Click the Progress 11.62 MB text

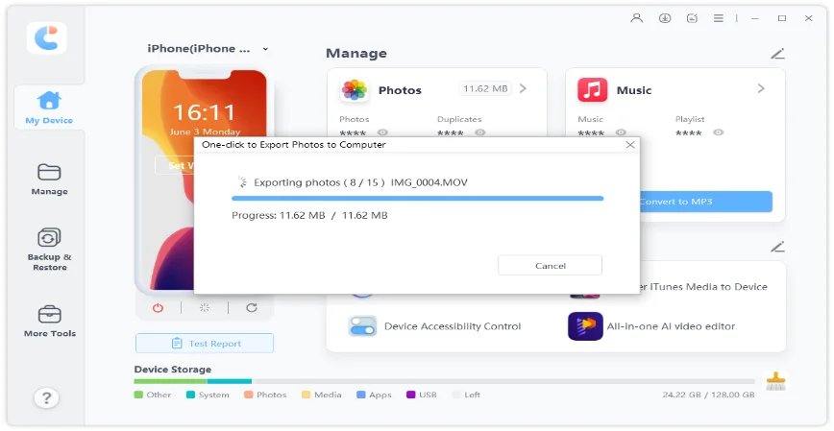click(x=309, y=215)
